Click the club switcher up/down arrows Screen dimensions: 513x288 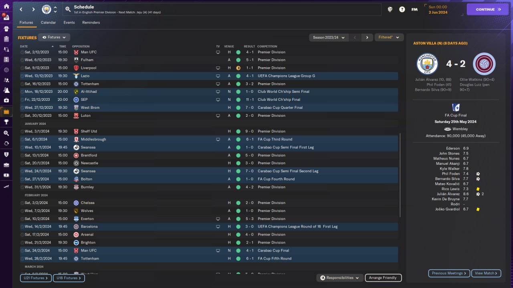tap(55, 9)
